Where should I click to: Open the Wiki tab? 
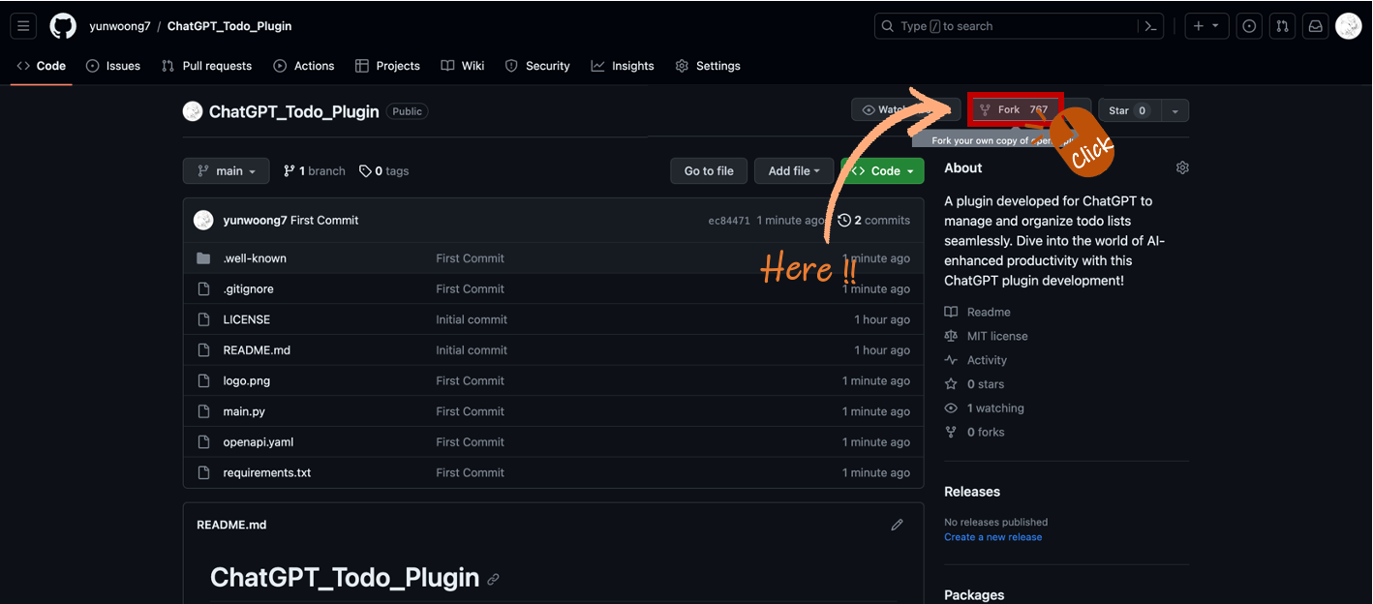tap(463, 66)
